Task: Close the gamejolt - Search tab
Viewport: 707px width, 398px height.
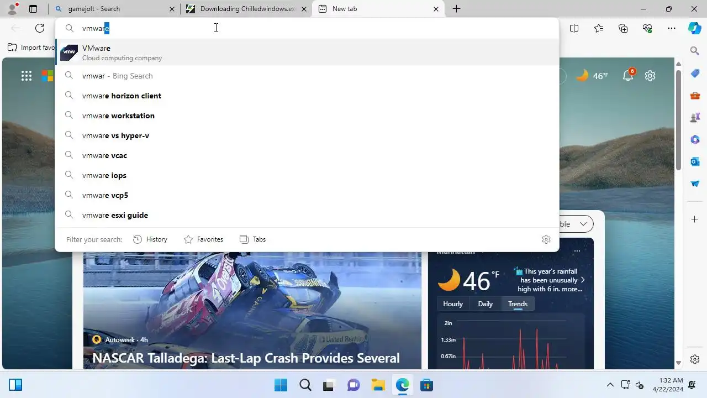Action: tap(172, 9)
